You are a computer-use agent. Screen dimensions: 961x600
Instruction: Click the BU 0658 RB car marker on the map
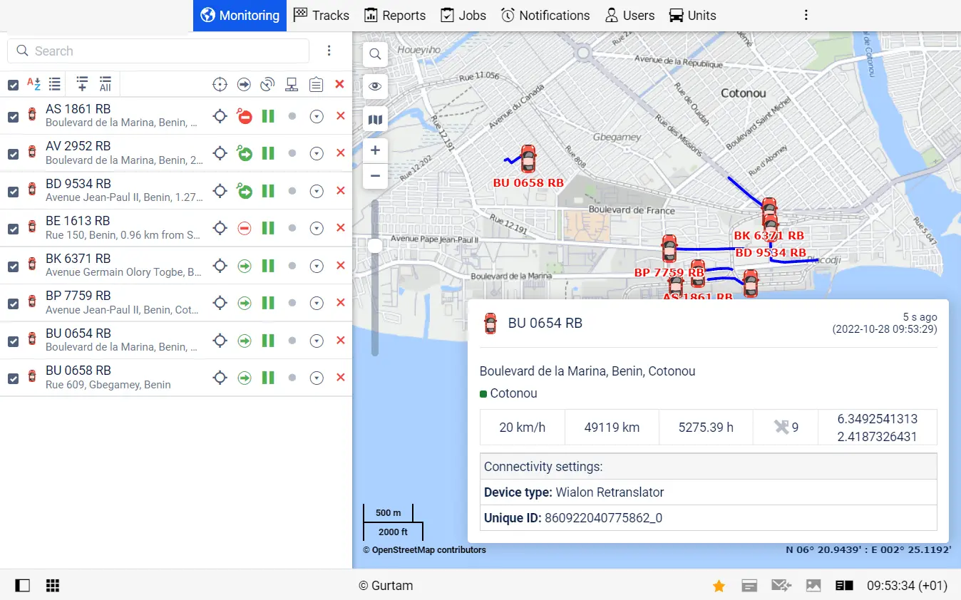point(528,160)
